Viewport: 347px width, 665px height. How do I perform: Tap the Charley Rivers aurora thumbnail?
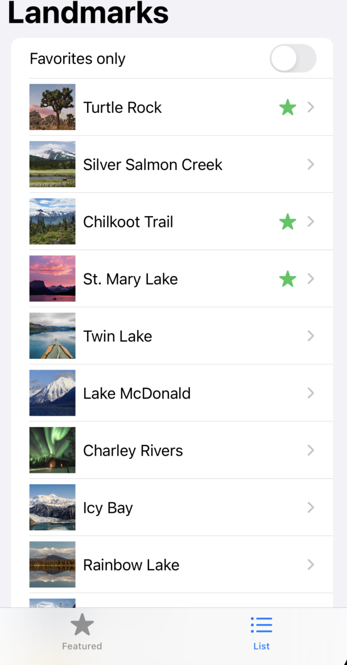click(x=52, y=451)
